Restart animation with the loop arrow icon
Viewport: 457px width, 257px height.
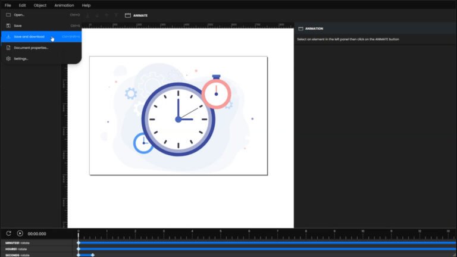9,233
